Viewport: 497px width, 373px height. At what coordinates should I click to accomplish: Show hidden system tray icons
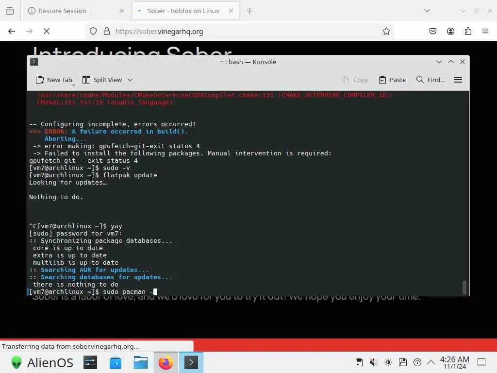431,362
